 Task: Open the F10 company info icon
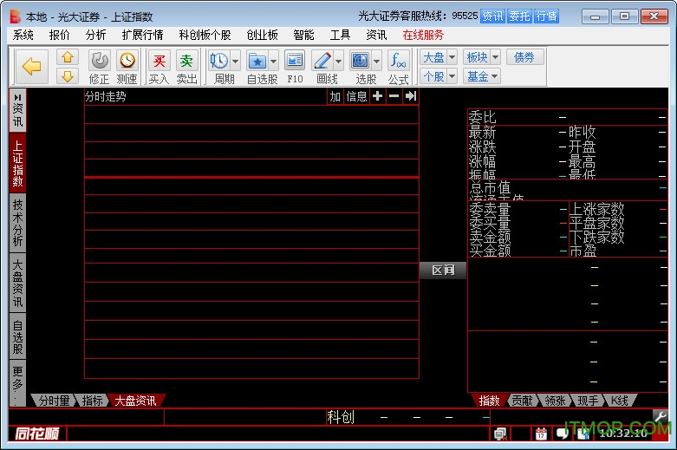tap(295, 66)
